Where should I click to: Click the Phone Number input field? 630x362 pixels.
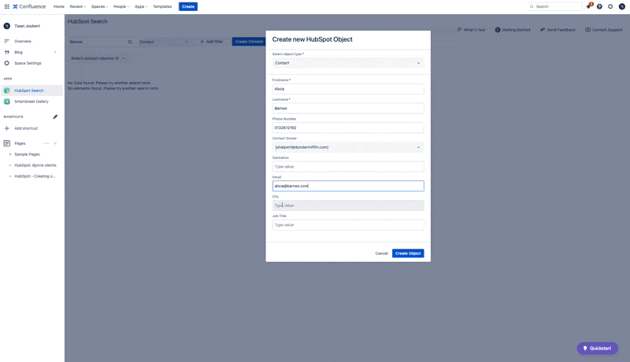pos(348,127)
